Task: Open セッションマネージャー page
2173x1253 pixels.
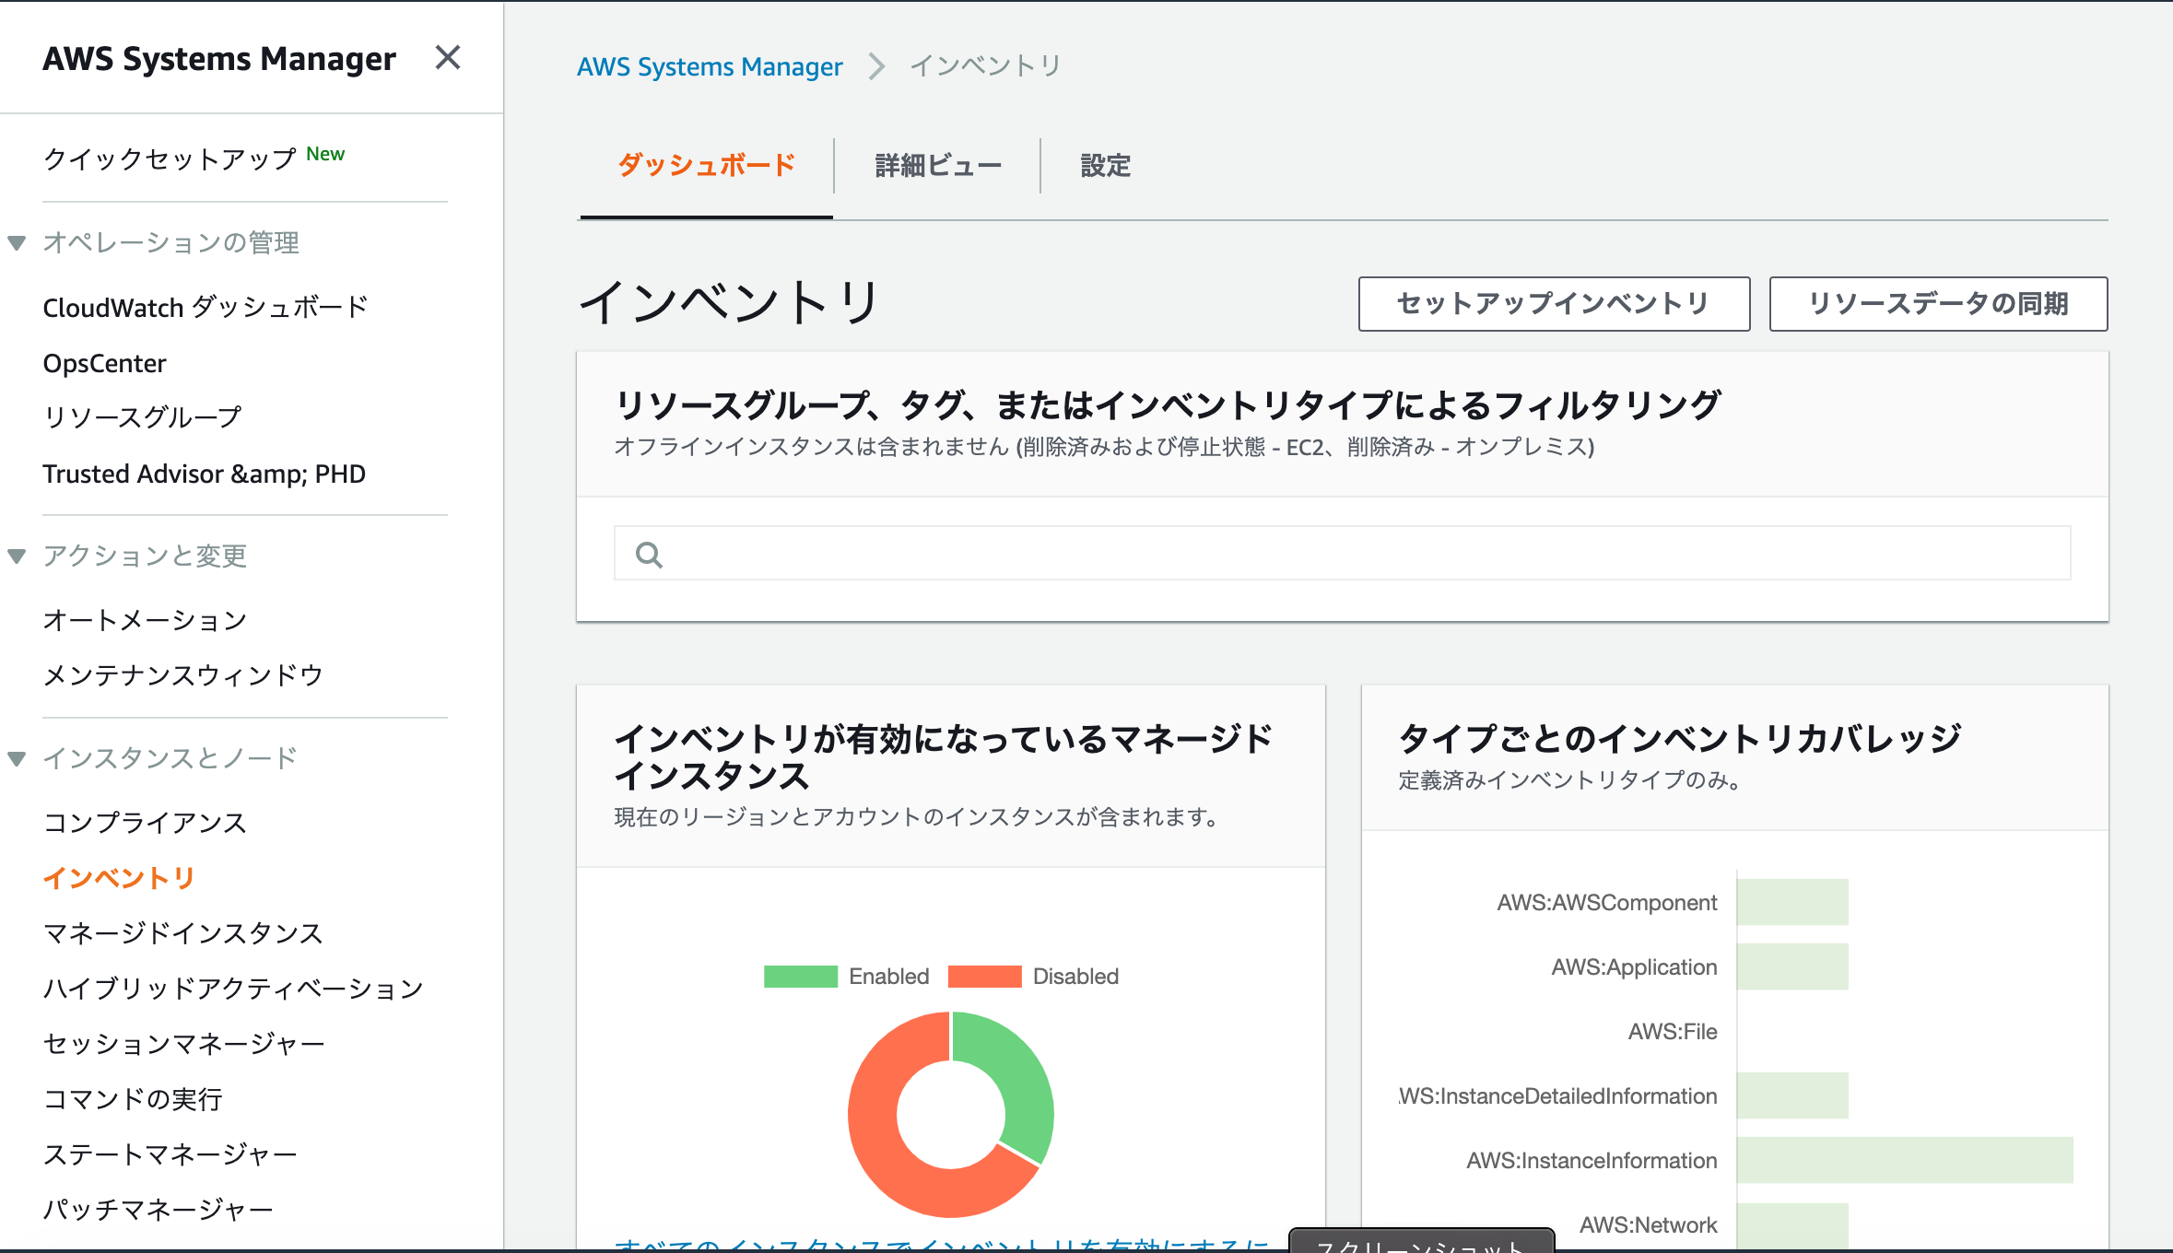Action: pyautogui.click(x=183, y=1044)
